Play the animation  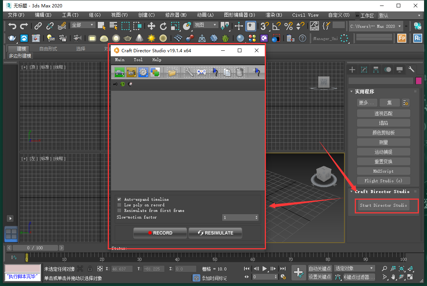point(265,269)
